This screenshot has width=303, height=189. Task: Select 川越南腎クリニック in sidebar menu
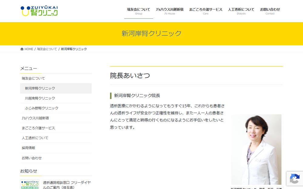(x=56, y=98)
